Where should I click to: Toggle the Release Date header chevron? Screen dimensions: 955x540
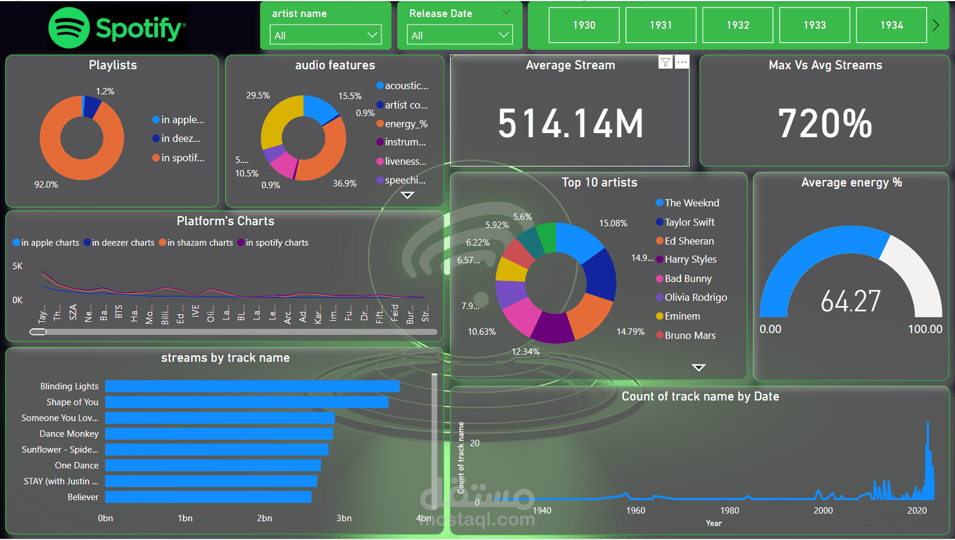pos(507,12)
